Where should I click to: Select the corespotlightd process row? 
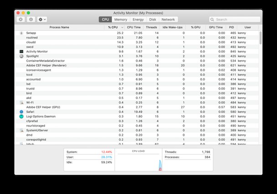pyautogui.click(x=137, y=139)
